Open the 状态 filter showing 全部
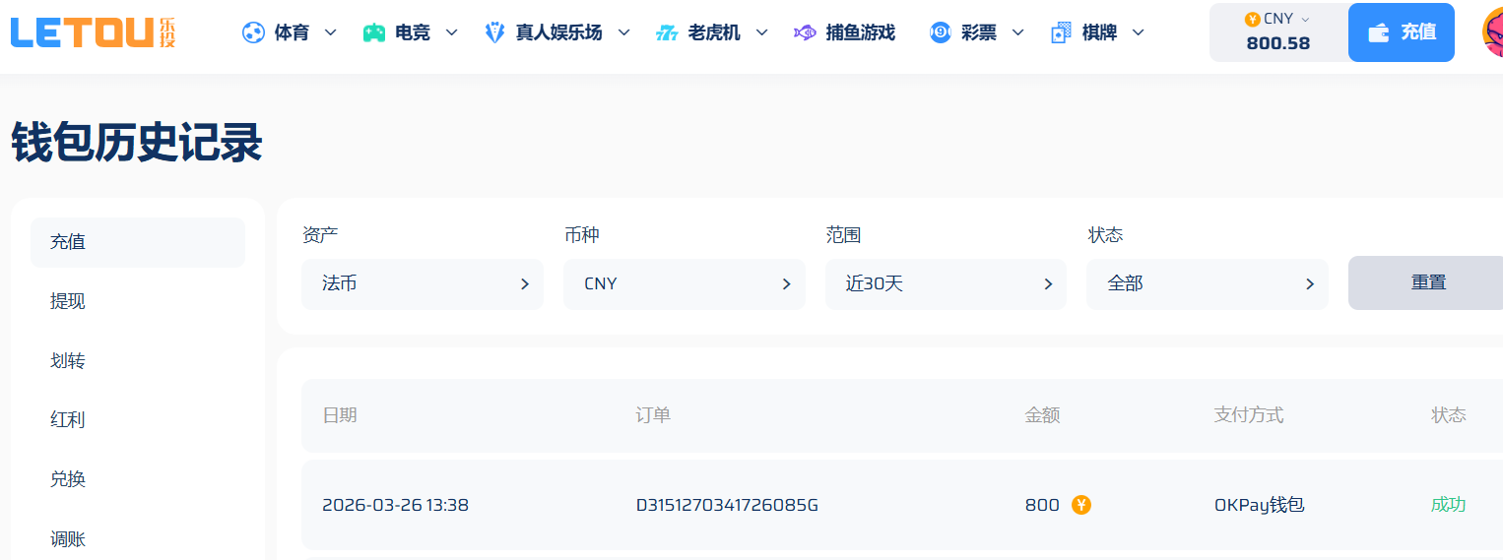Screen dimensions: 1503x560 click(1207, 284)
